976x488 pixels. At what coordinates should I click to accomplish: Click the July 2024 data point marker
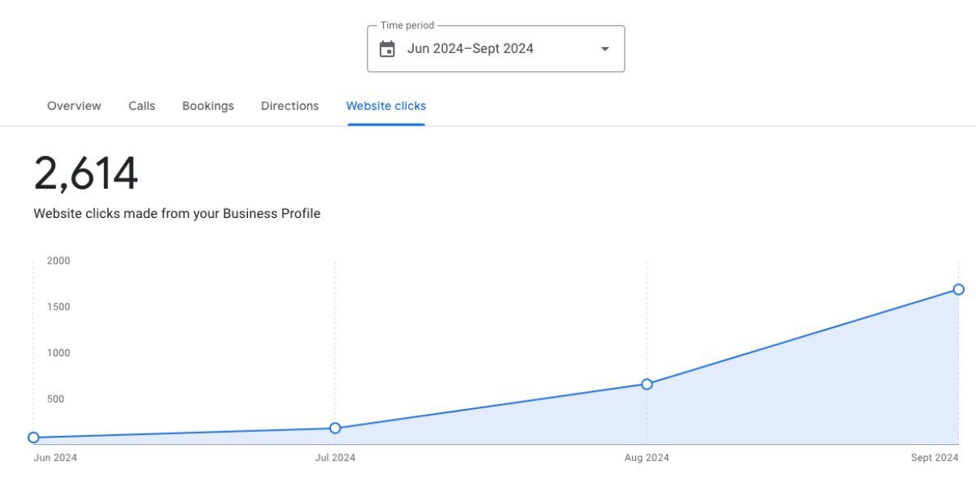pos(335,428)
